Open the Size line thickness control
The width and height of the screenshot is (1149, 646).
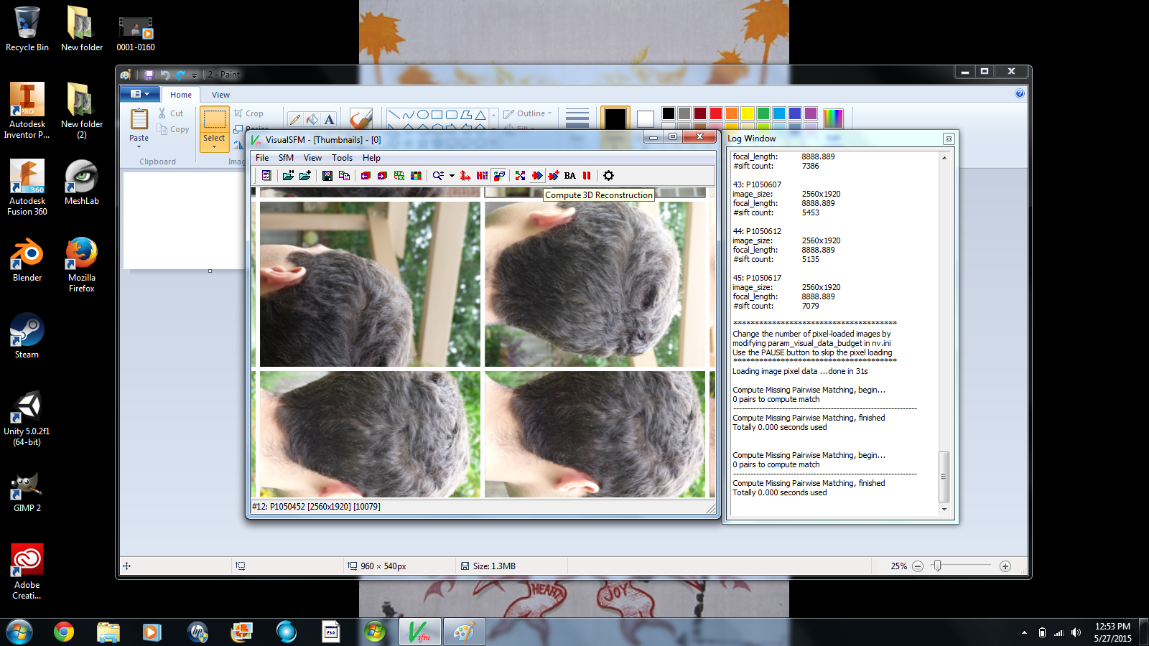(x=577, y=118)
